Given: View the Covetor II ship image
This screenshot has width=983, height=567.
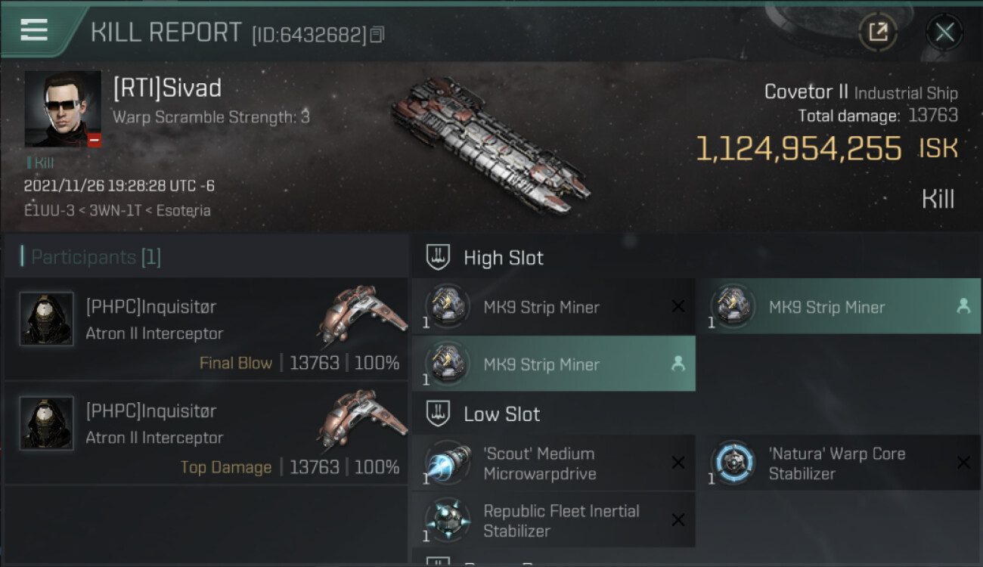Looking at the screenshot, I should tap(490, 146).
